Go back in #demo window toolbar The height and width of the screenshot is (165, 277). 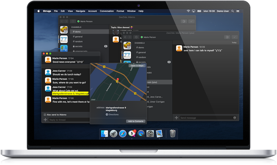point(62,21)
